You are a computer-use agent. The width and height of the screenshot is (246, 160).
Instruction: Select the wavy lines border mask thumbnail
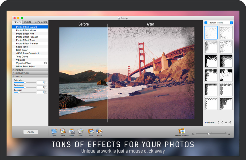226,61
